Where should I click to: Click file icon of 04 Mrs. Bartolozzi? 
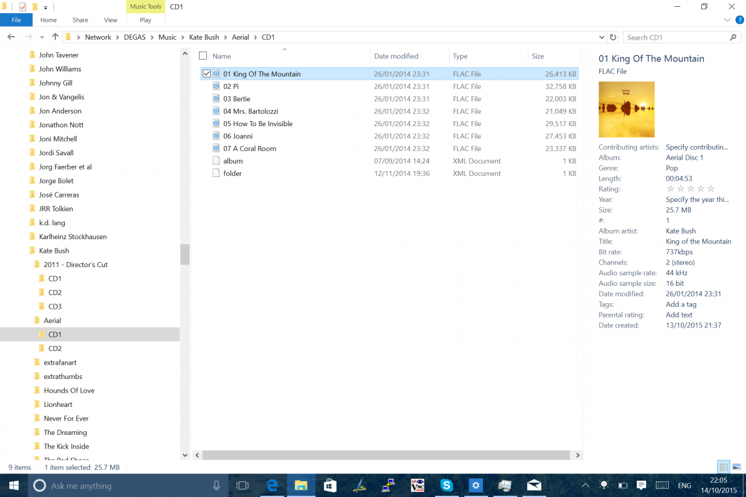point(216,111)
